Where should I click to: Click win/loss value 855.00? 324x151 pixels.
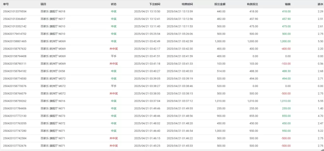click(x=286, y=116)
